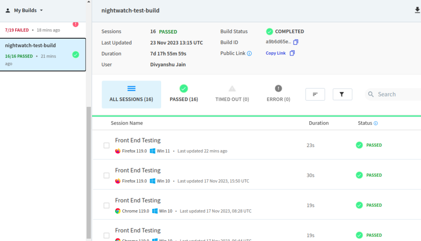Check the Firefox 119.0 Win 11 session checkbox

pyautogui.click(x=106, y=146)
